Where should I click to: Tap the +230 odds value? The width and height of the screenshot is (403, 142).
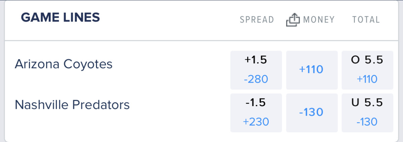coord(256,122)
